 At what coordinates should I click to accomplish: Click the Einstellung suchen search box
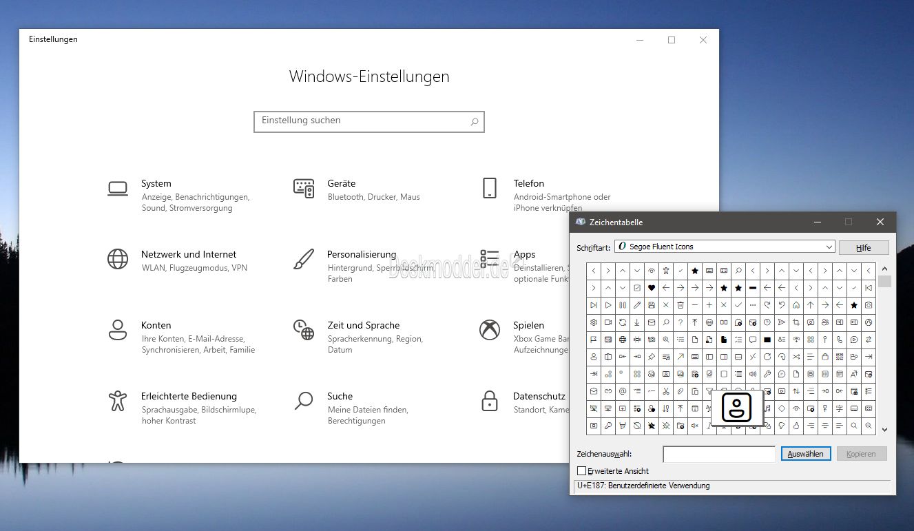click(x=369, y=121)
